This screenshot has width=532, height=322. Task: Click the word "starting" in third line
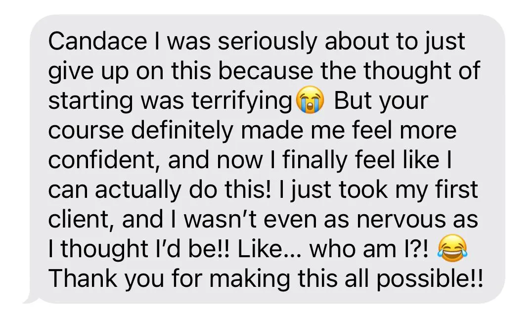tap(90, 102)
